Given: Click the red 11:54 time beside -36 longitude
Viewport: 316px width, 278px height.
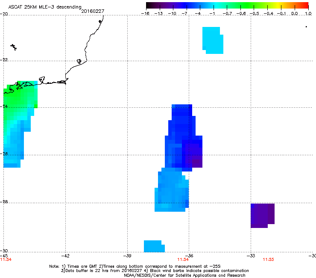Looking at the screenshot, I should point(183,260).
